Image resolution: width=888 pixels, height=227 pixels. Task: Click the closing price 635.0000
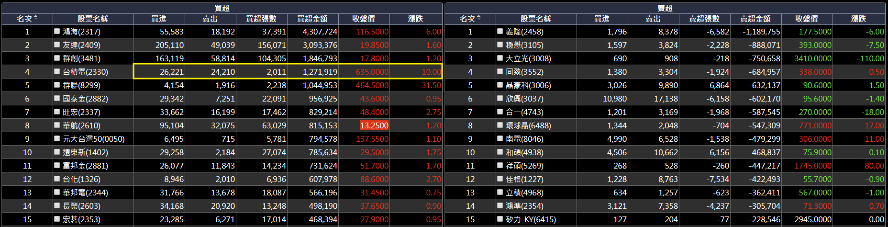click(x=372, y=72)
